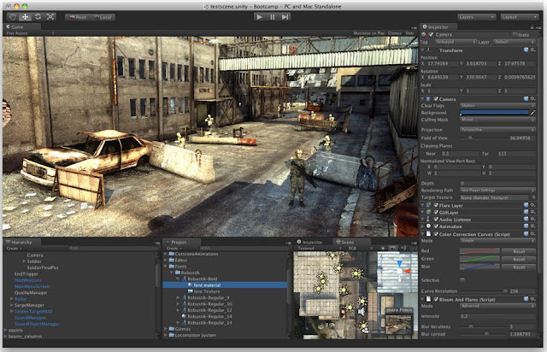Open the Clear Flags dropdown

[x=497, y=105]
